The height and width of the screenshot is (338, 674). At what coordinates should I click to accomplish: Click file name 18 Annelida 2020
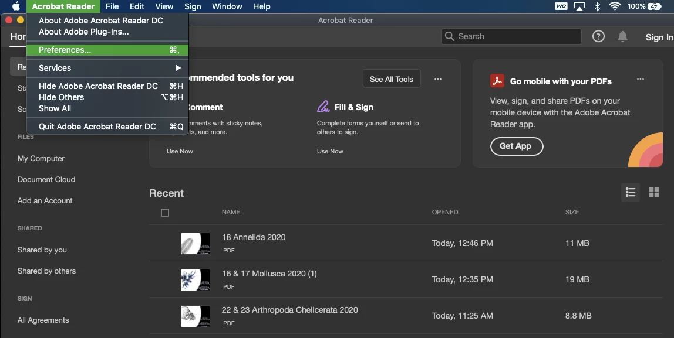(254, 237)
